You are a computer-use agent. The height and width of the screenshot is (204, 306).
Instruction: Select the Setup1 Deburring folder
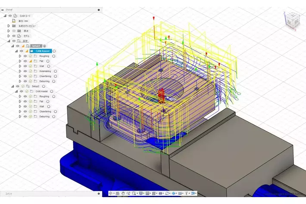tap(45, 81)
